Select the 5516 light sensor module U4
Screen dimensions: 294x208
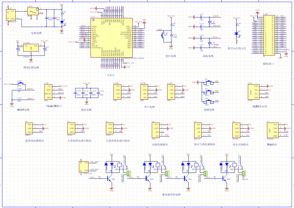click(156, 130)
